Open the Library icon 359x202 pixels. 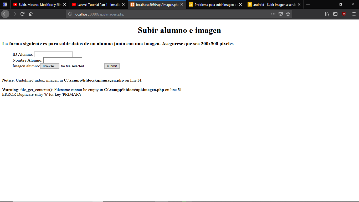coord(327,14)
